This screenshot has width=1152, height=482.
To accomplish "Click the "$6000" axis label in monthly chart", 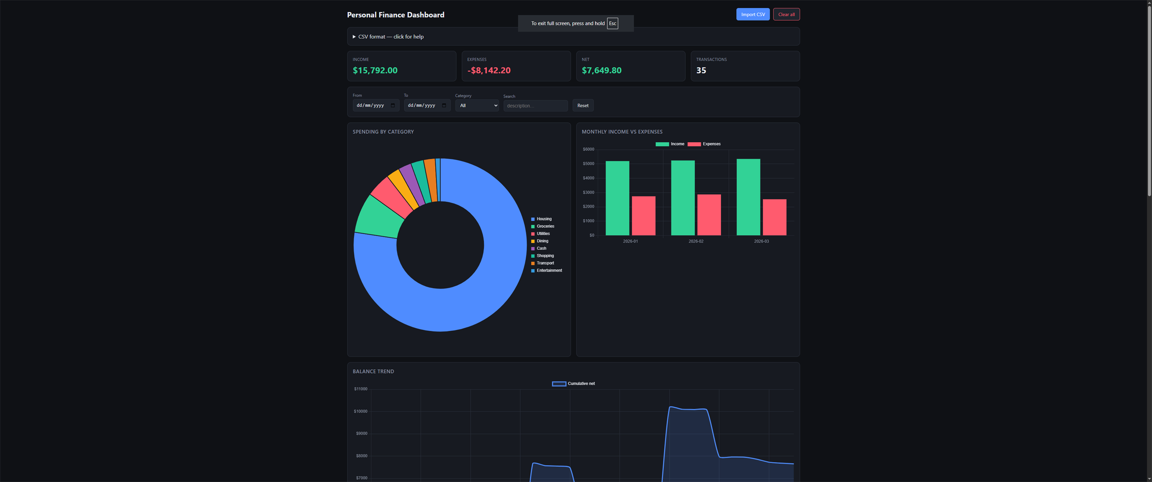I will tap(588, 149).
